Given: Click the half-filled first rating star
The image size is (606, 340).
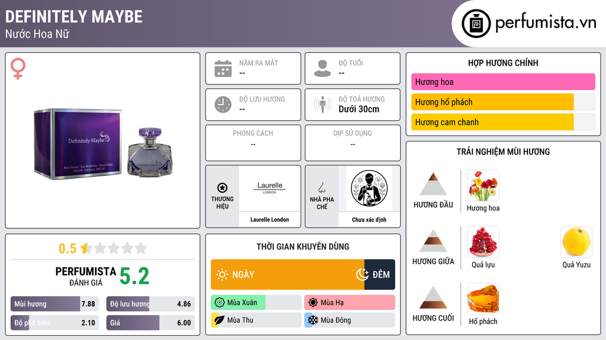Looking at the screenshot, I should tap(86, 248).
